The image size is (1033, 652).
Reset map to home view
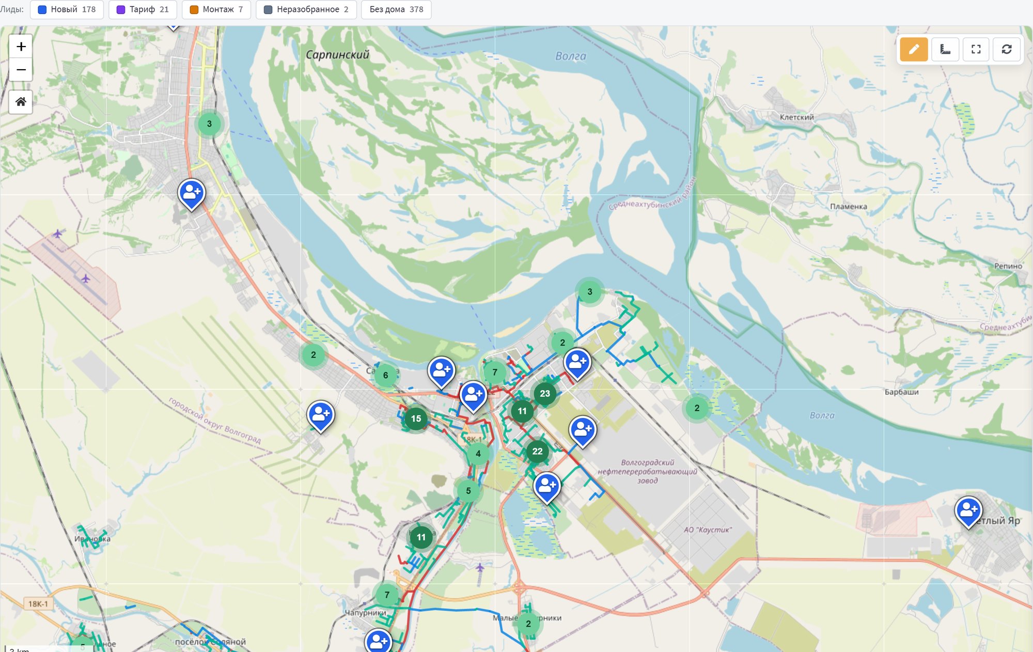tap(21, 102)
